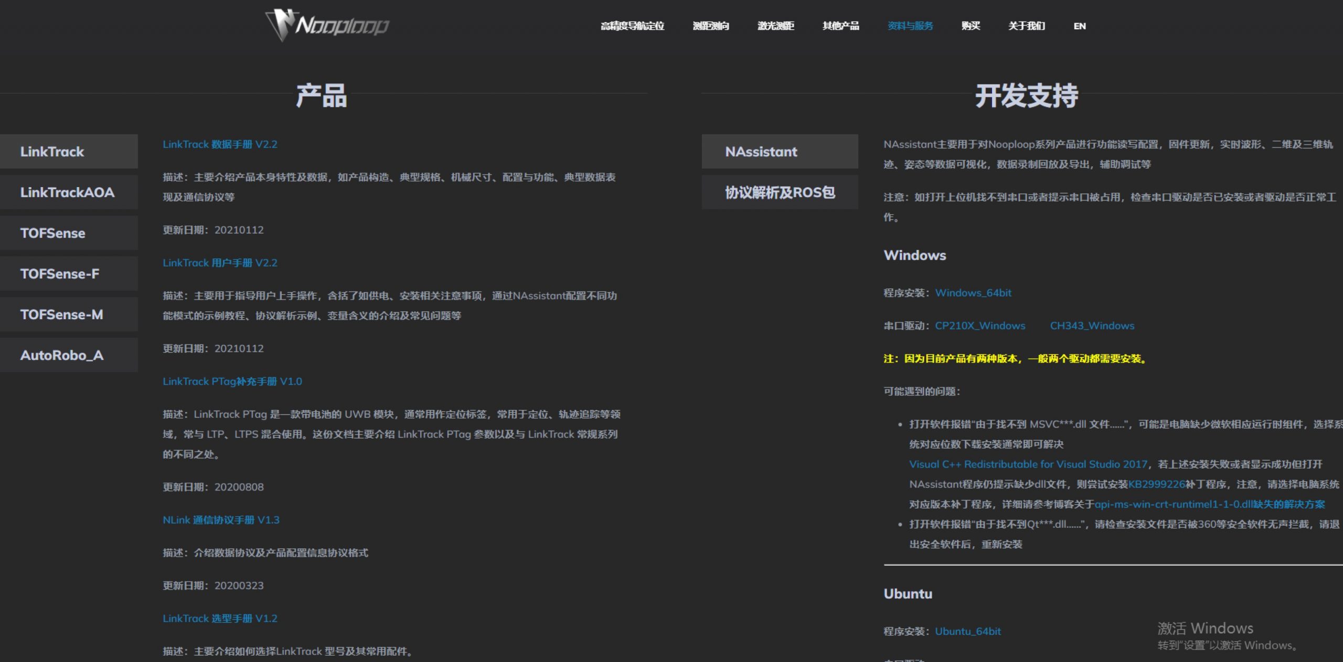The image size is (1343, 662).
Task: Open api-ms-win-crt-runtime dll缺失的解决方案 blog link
Action: click(x=1209, y=504)
